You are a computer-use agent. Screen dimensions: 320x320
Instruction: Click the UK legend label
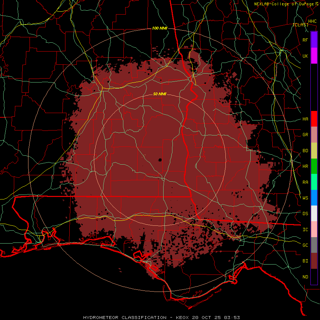click(x=305, y=56)
